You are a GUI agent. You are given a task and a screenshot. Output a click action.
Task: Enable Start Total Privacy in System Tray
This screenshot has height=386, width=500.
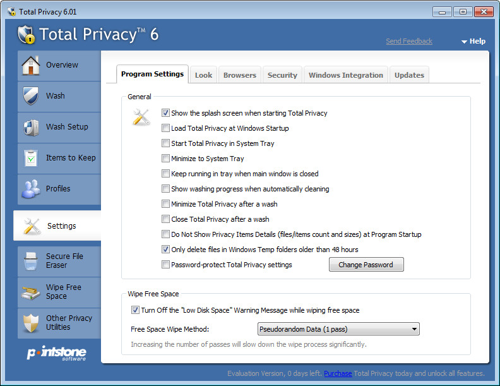[x=165, y=143]
